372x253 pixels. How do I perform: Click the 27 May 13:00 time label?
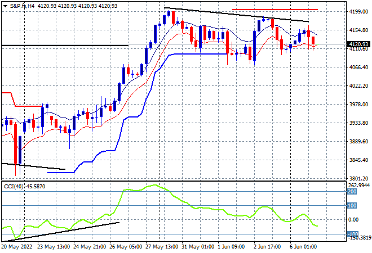point(162,247)
